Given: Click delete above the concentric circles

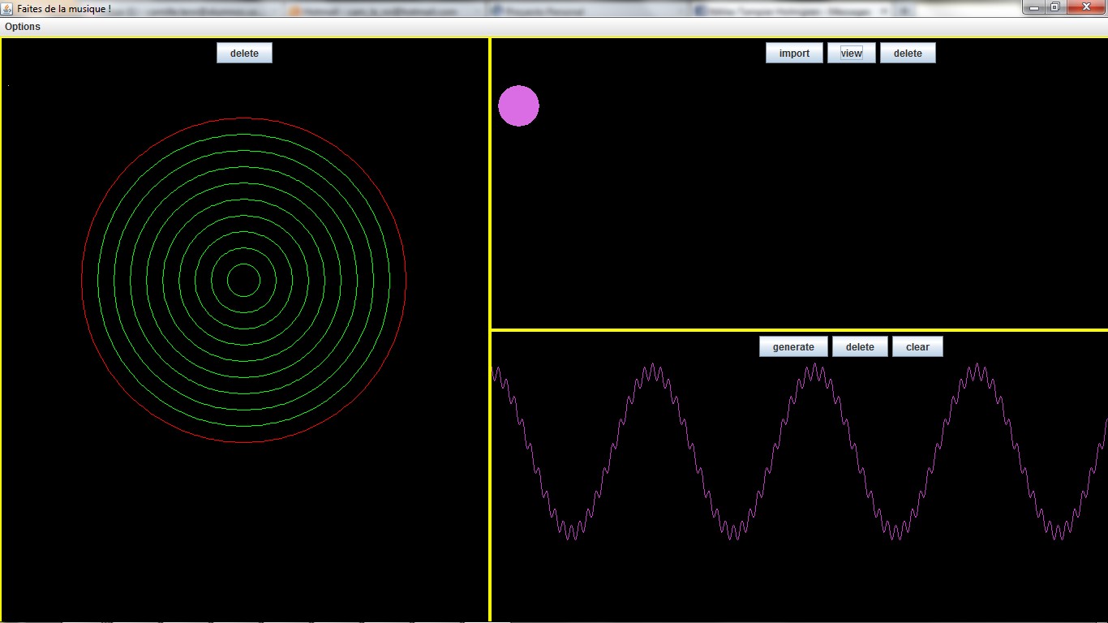Looking at the screenshot, I should click(244, 54).
